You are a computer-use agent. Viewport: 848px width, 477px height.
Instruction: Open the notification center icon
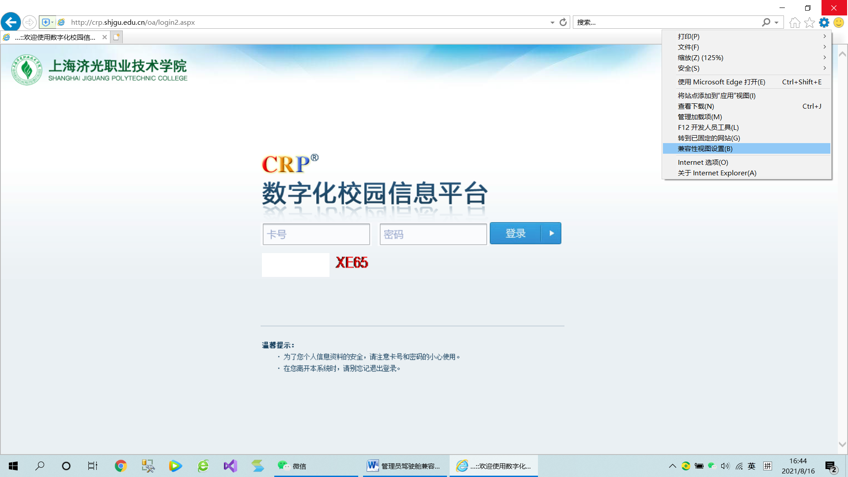coord(831,466)
